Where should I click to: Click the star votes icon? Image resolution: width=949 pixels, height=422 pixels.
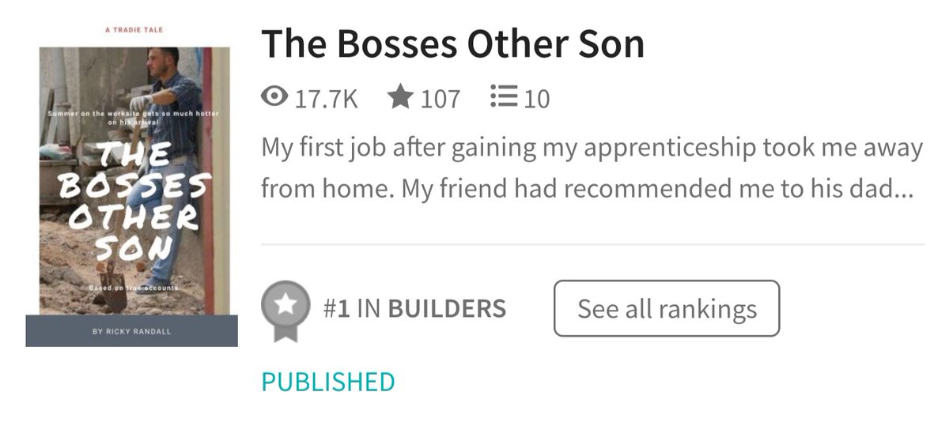point(400,97)
